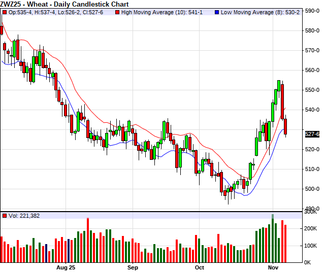The image size is (325, 272).
Task: Click the 590-0 price axis label
Action: pos(312,11)
